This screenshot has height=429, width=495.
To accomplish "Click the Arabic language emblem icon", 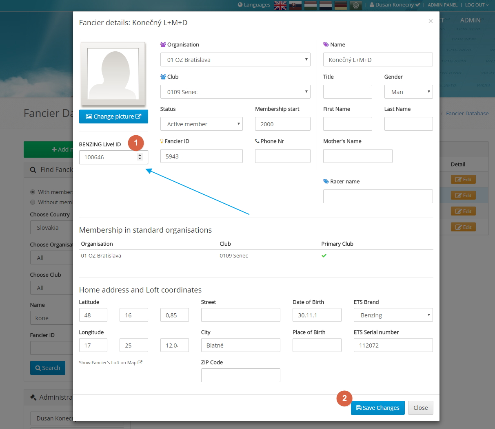I will coord(356,5).
